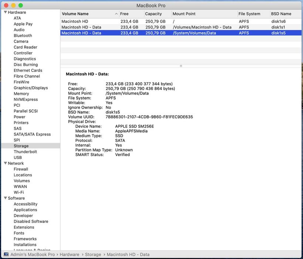Select Frameworks under Software

pyautogui.click(x=25, y=239)
